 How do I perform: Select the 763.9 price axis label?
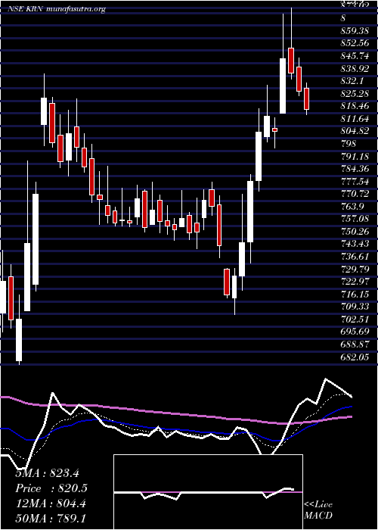352,206
